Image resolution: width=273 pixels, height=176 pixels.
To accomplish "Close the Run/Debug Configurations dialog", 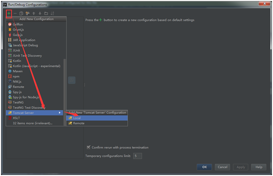I will tap(264, 3).
